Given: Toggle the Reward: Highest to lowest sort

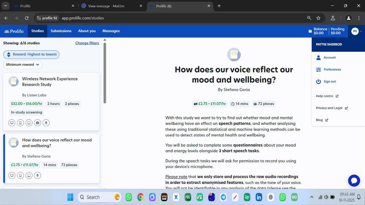Looking at the screenshot, I should coord(31,54).
